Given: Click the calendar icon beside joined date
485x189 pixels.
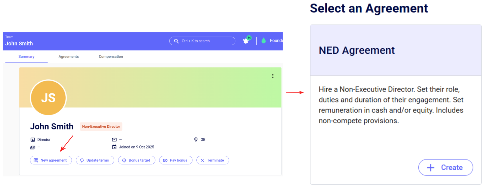Looking at the screenshot, I should pyautogui.click(x=114, y=147).
